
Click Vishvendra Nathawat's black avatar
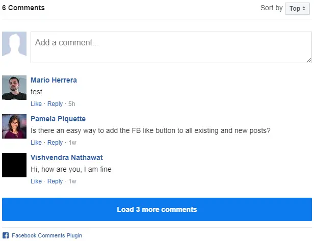pos(14,165)
